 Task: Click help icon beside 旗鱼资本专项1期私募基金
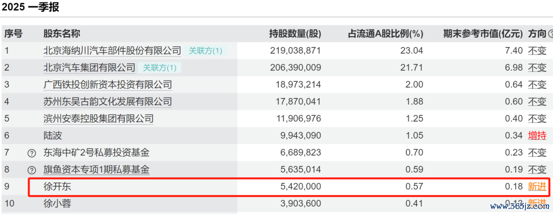point(32,170)
